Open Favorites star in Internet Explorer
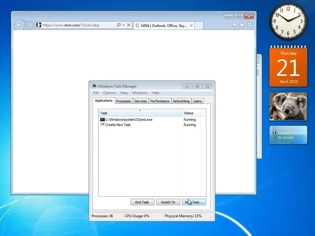Viewport: 315px width, 236px height. [242, 25]
